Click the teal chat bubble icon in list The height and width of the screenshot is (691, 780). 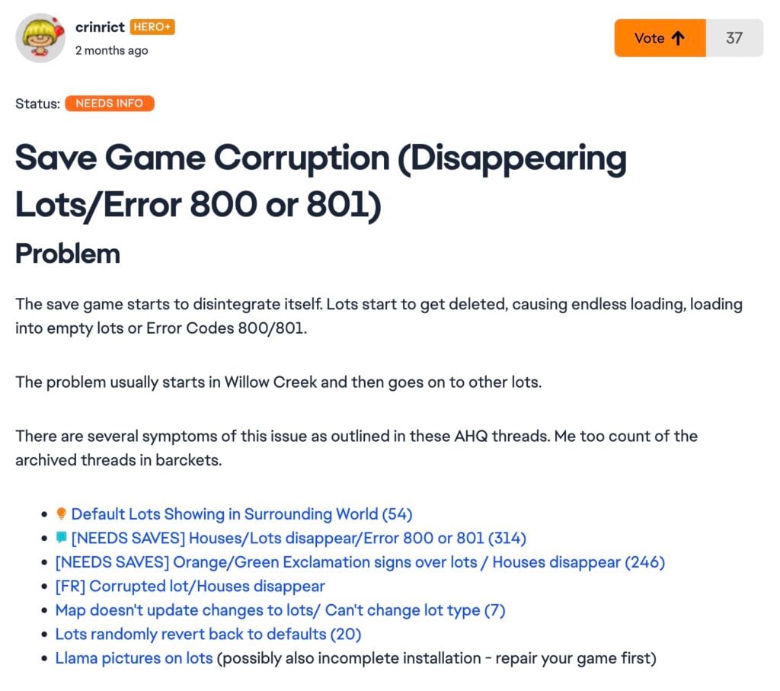coord(62,538)
